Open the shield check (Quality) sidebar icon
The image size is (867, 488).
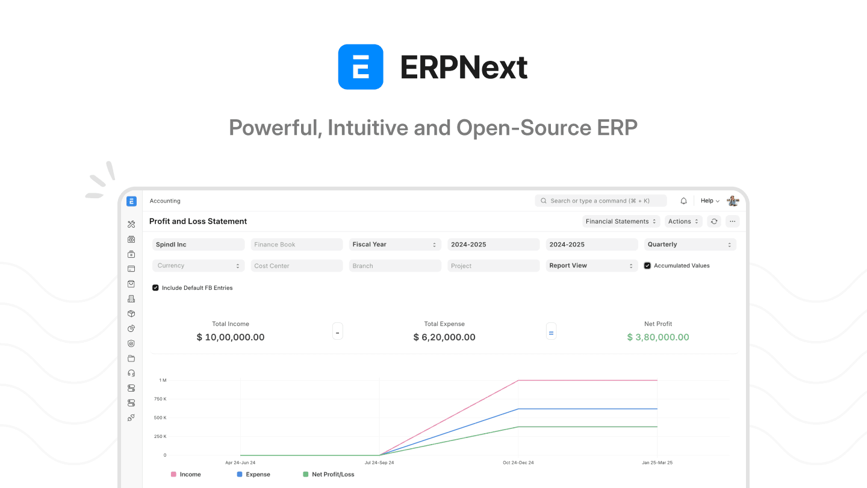click(x=131, y=343)
